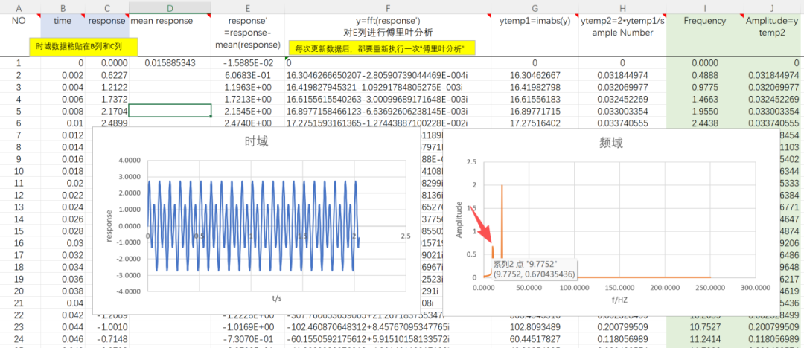Image resolution: width=804 pixels, height=348 pixels.
Task: Click the time cell 0.008
Action: (63, 111)
